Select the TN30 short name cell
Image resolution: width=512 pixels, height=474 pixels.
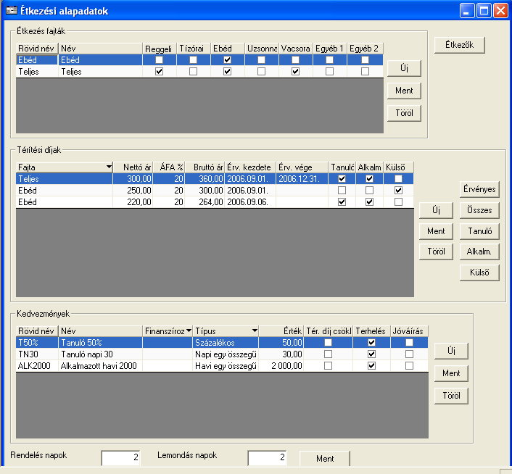coord(37,354)
